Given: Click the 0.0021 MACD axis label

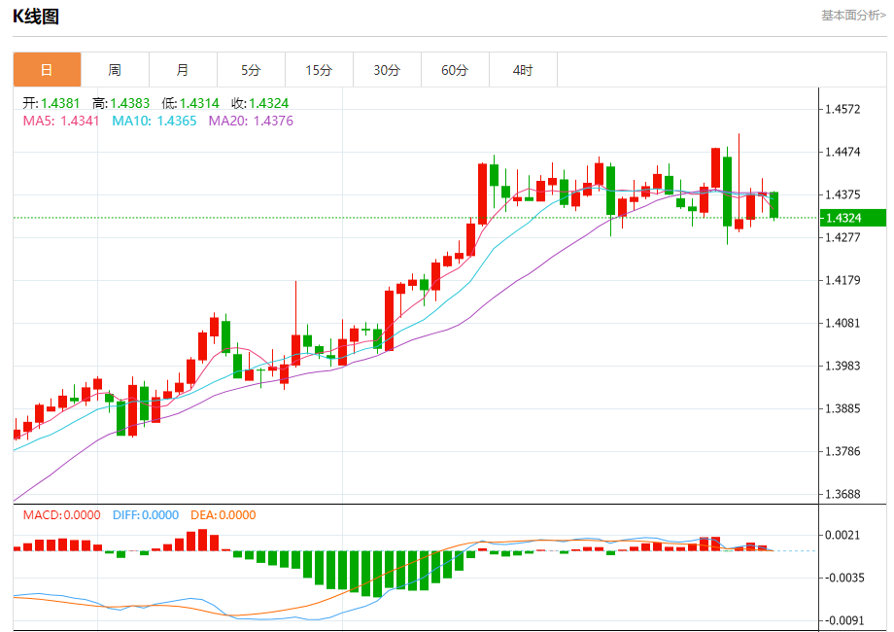Looking at the screenshot, I should [842, 535].
